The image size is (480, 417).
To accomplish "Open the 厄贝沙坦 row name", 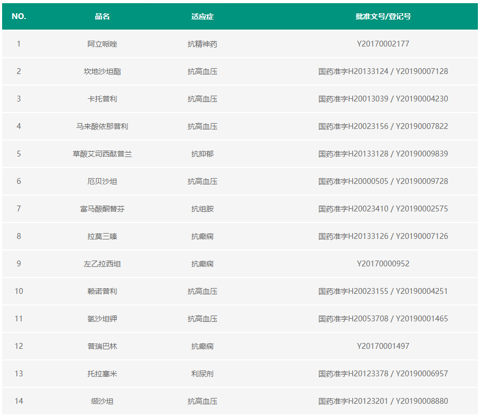I will (x=102, y=181).
